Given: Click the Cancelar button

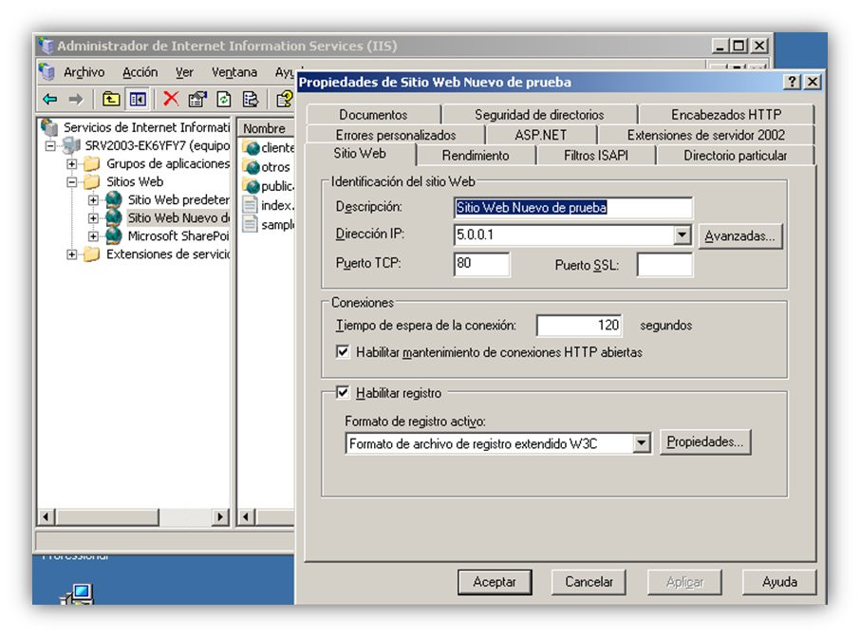Looking at the screenshot, I should click(x=589, y=582).
